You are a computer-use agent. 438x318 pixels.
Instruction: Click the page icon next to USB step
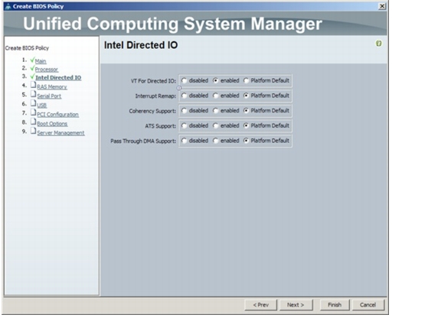[x=33, y=103]
